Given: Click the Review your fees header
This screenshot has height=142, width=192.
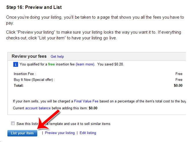Looking at the screenshot, I should click(x=29, y=56).
